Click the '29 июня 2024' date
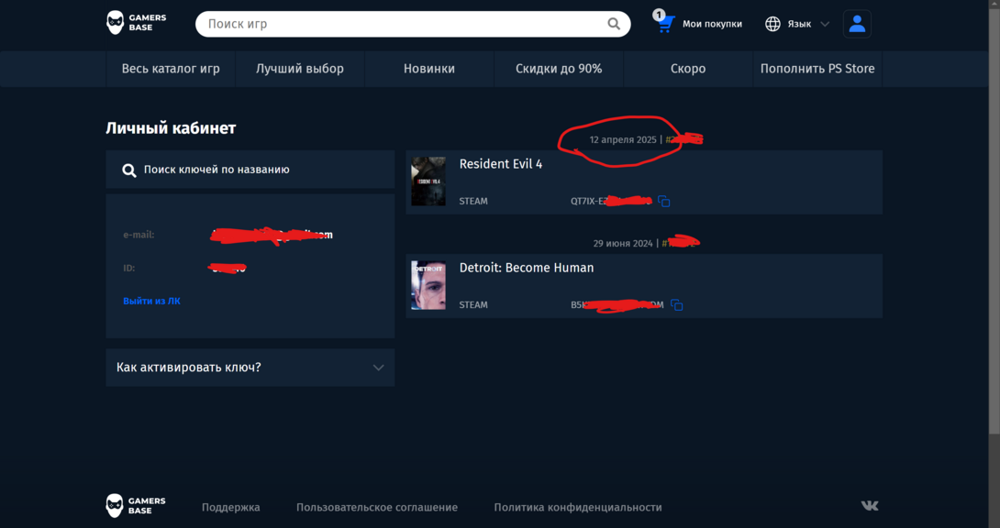 coord(623,243)
